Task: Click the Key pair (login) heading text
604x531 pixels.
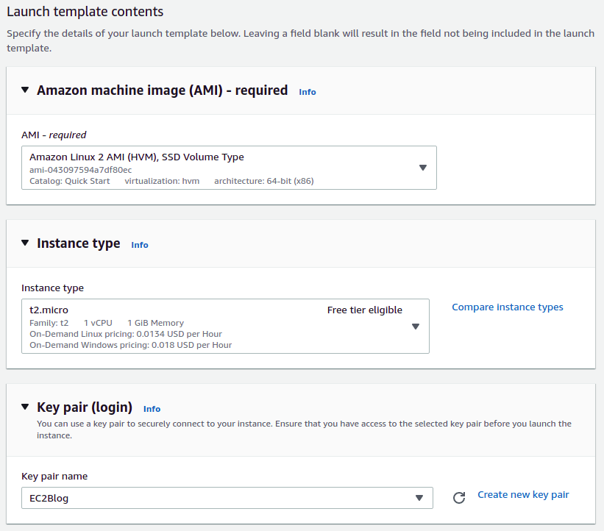Action: point(85,407)
